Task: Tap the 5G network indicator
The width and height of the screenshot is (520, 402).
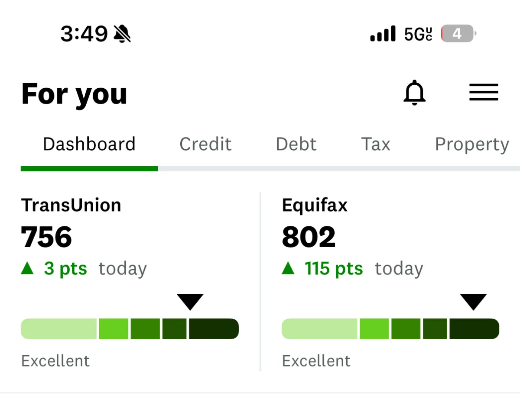Action: pyautogui.click(x=418, y=34)
